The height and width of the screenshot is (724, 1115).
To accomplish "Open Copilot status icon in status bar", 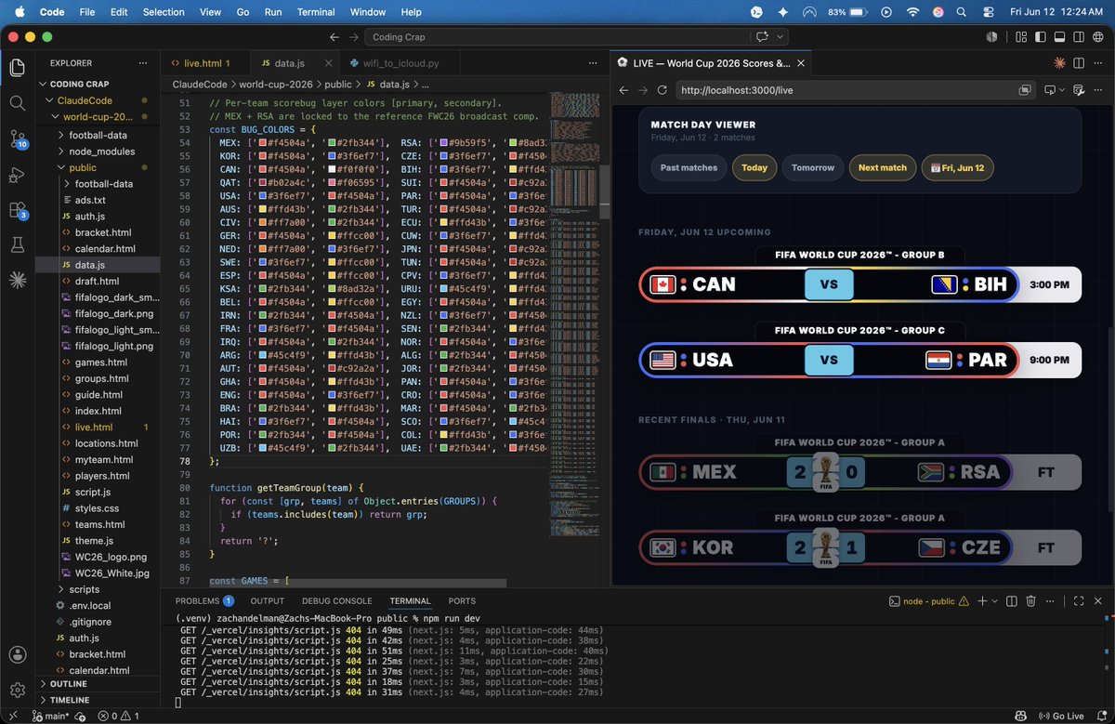I will pyautogui.click(x=1020, y=717).
